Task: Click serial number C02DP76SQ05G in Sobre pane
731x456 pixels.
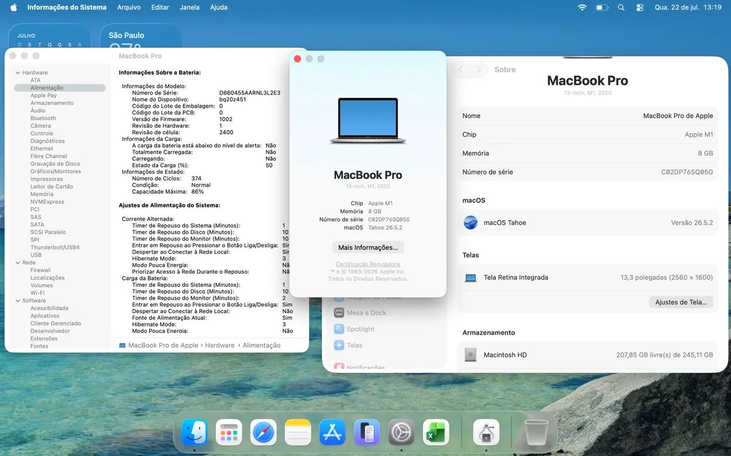Action: tap(687, 172)
